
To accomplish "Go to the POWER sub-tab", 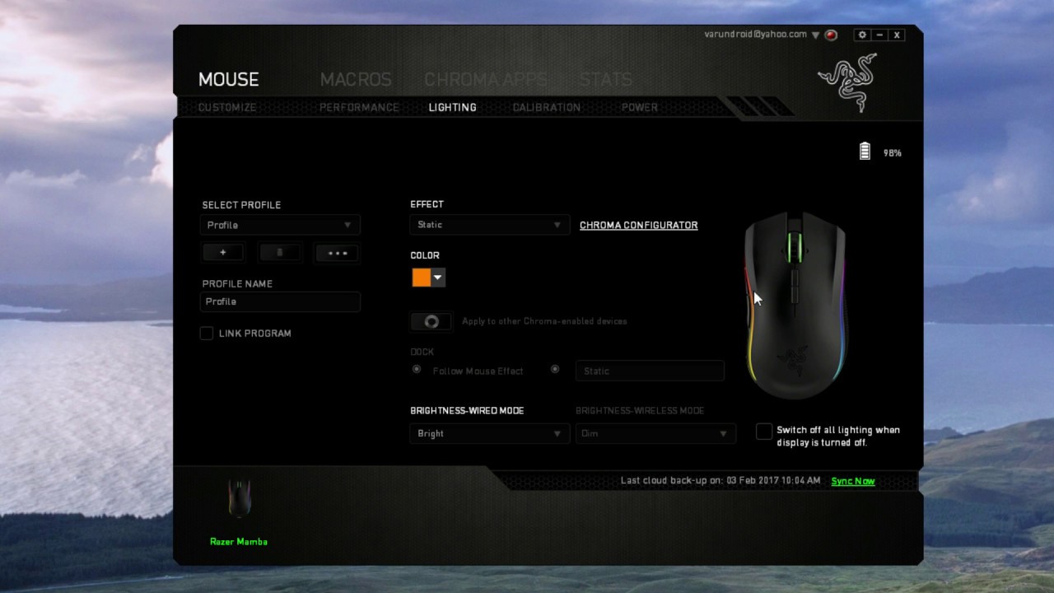I will coord(640,107).
